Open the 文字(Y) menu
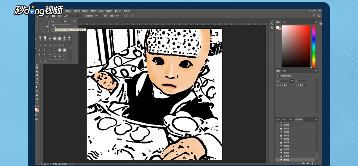This screenshot has height=166, width=358. point(77,11)
